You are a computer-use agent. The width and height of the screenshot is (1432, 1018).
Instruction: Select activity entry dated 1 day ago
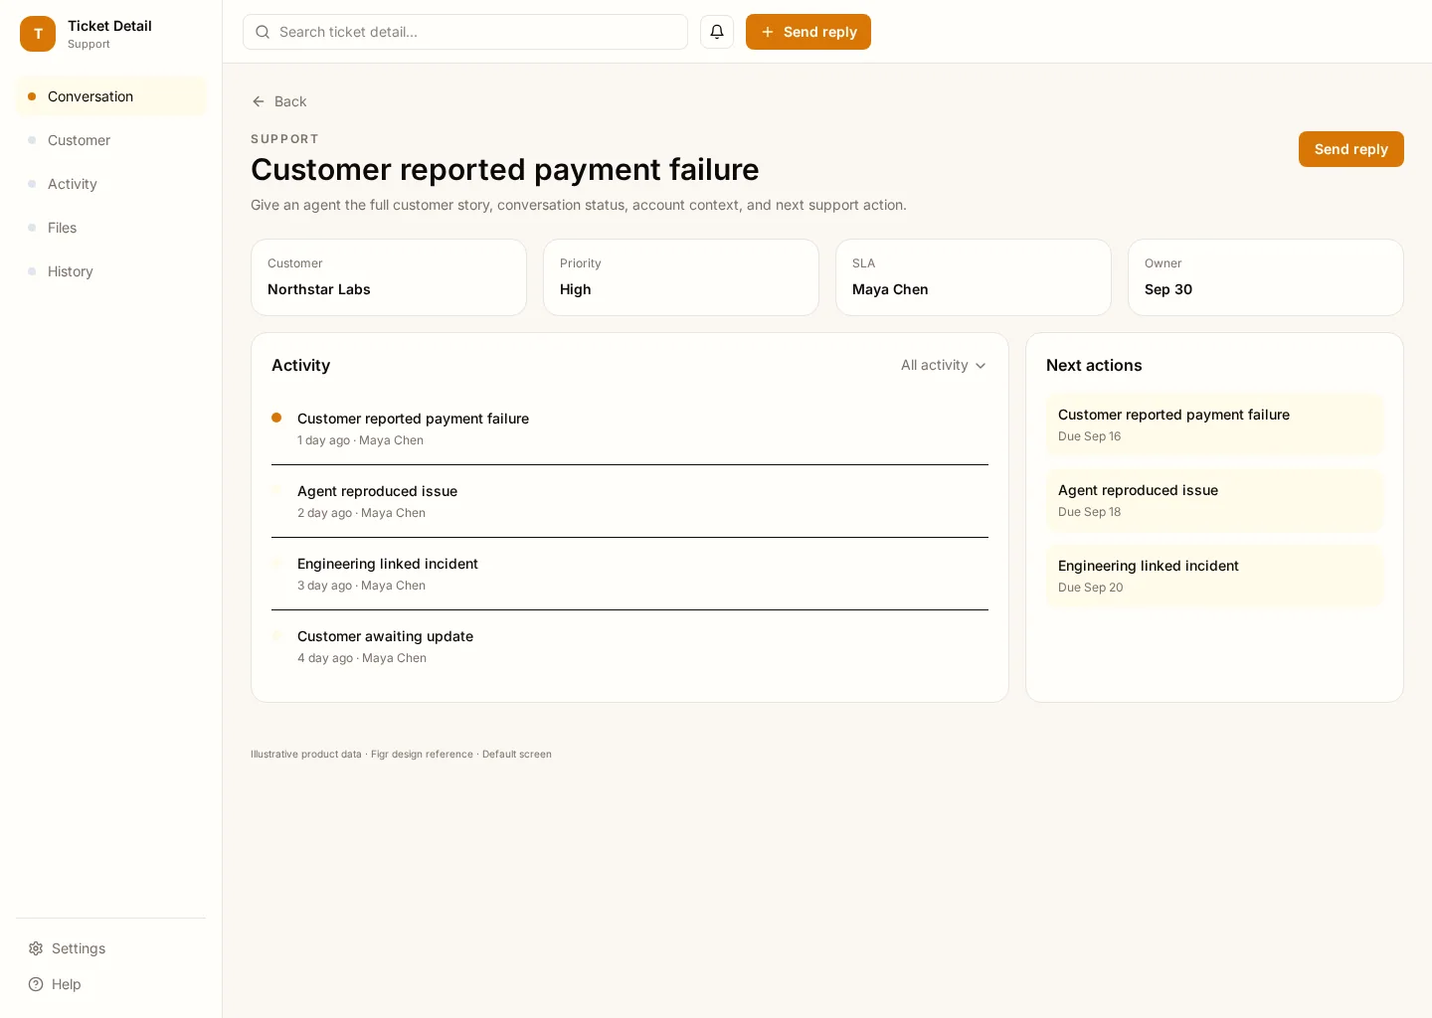(629, 428)
